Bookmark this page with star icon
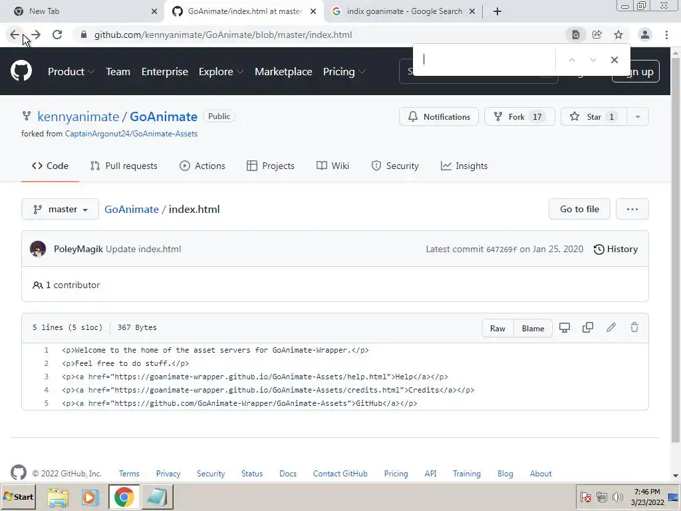The width and height of the screenshot is (681, 511). [x=618, y=35]
